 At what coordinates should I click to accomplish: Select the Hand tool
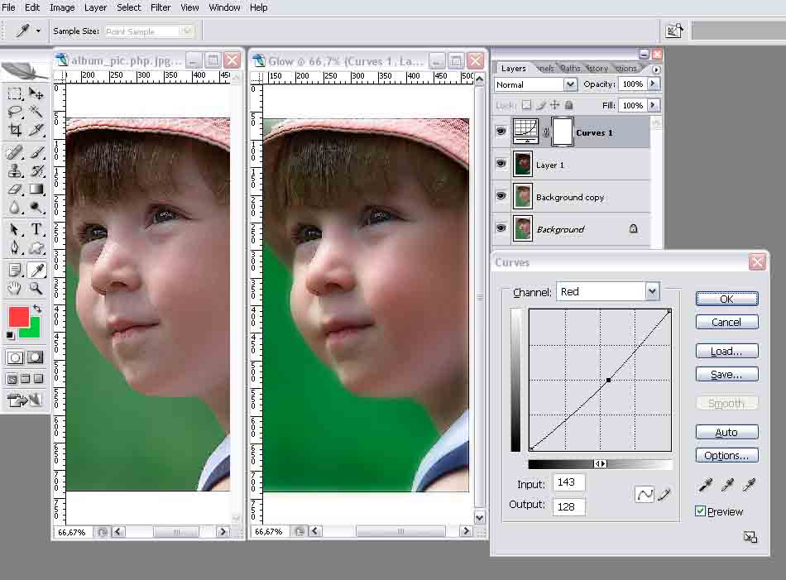15,288
